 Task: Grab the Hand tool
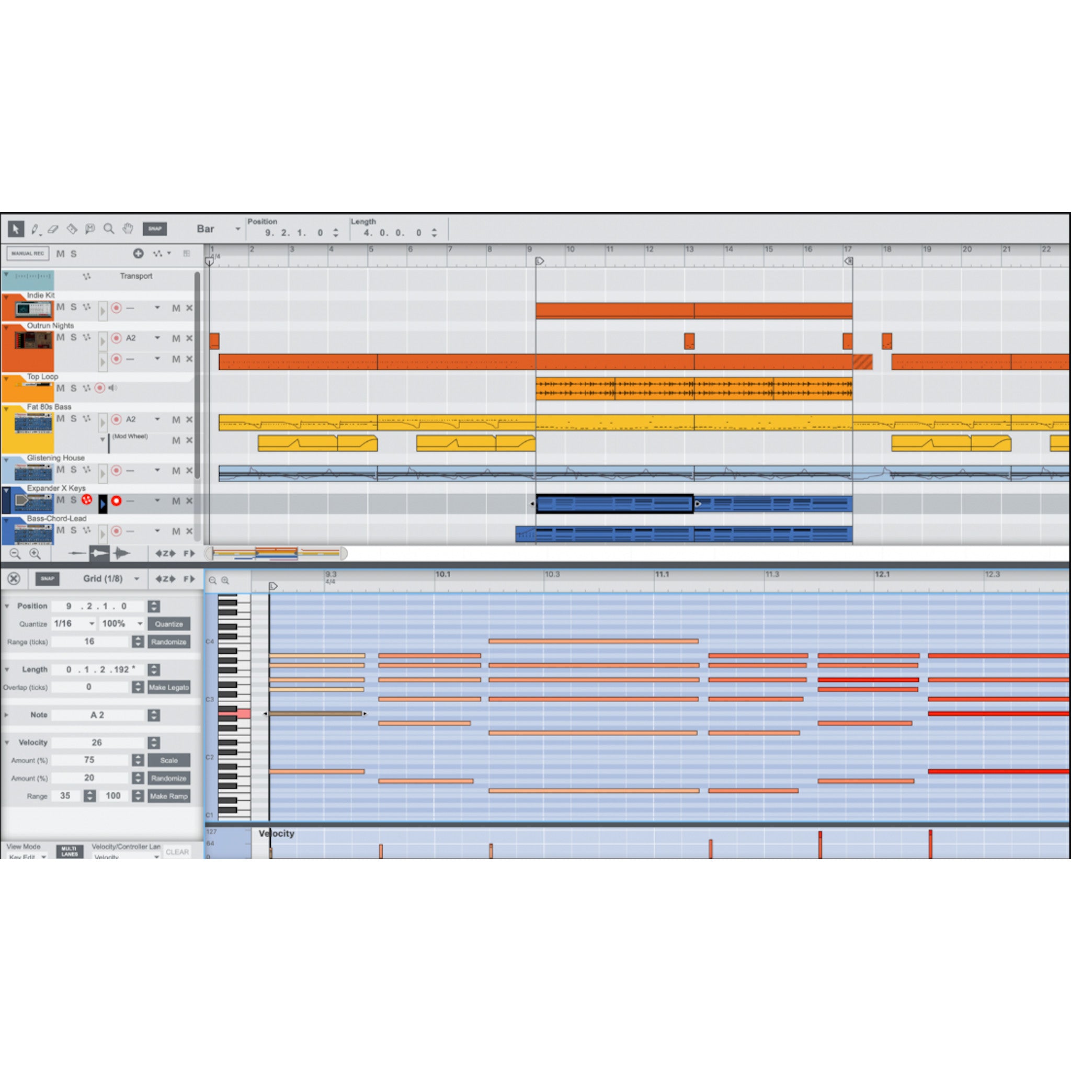tap(128, 229)
